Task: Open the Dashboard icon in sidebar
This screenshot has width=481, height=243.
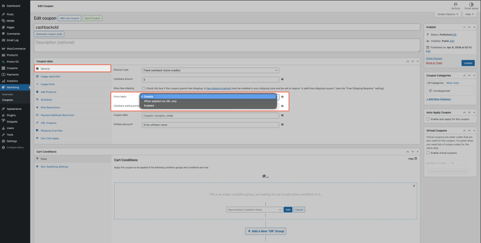Action: pos(3,6)
